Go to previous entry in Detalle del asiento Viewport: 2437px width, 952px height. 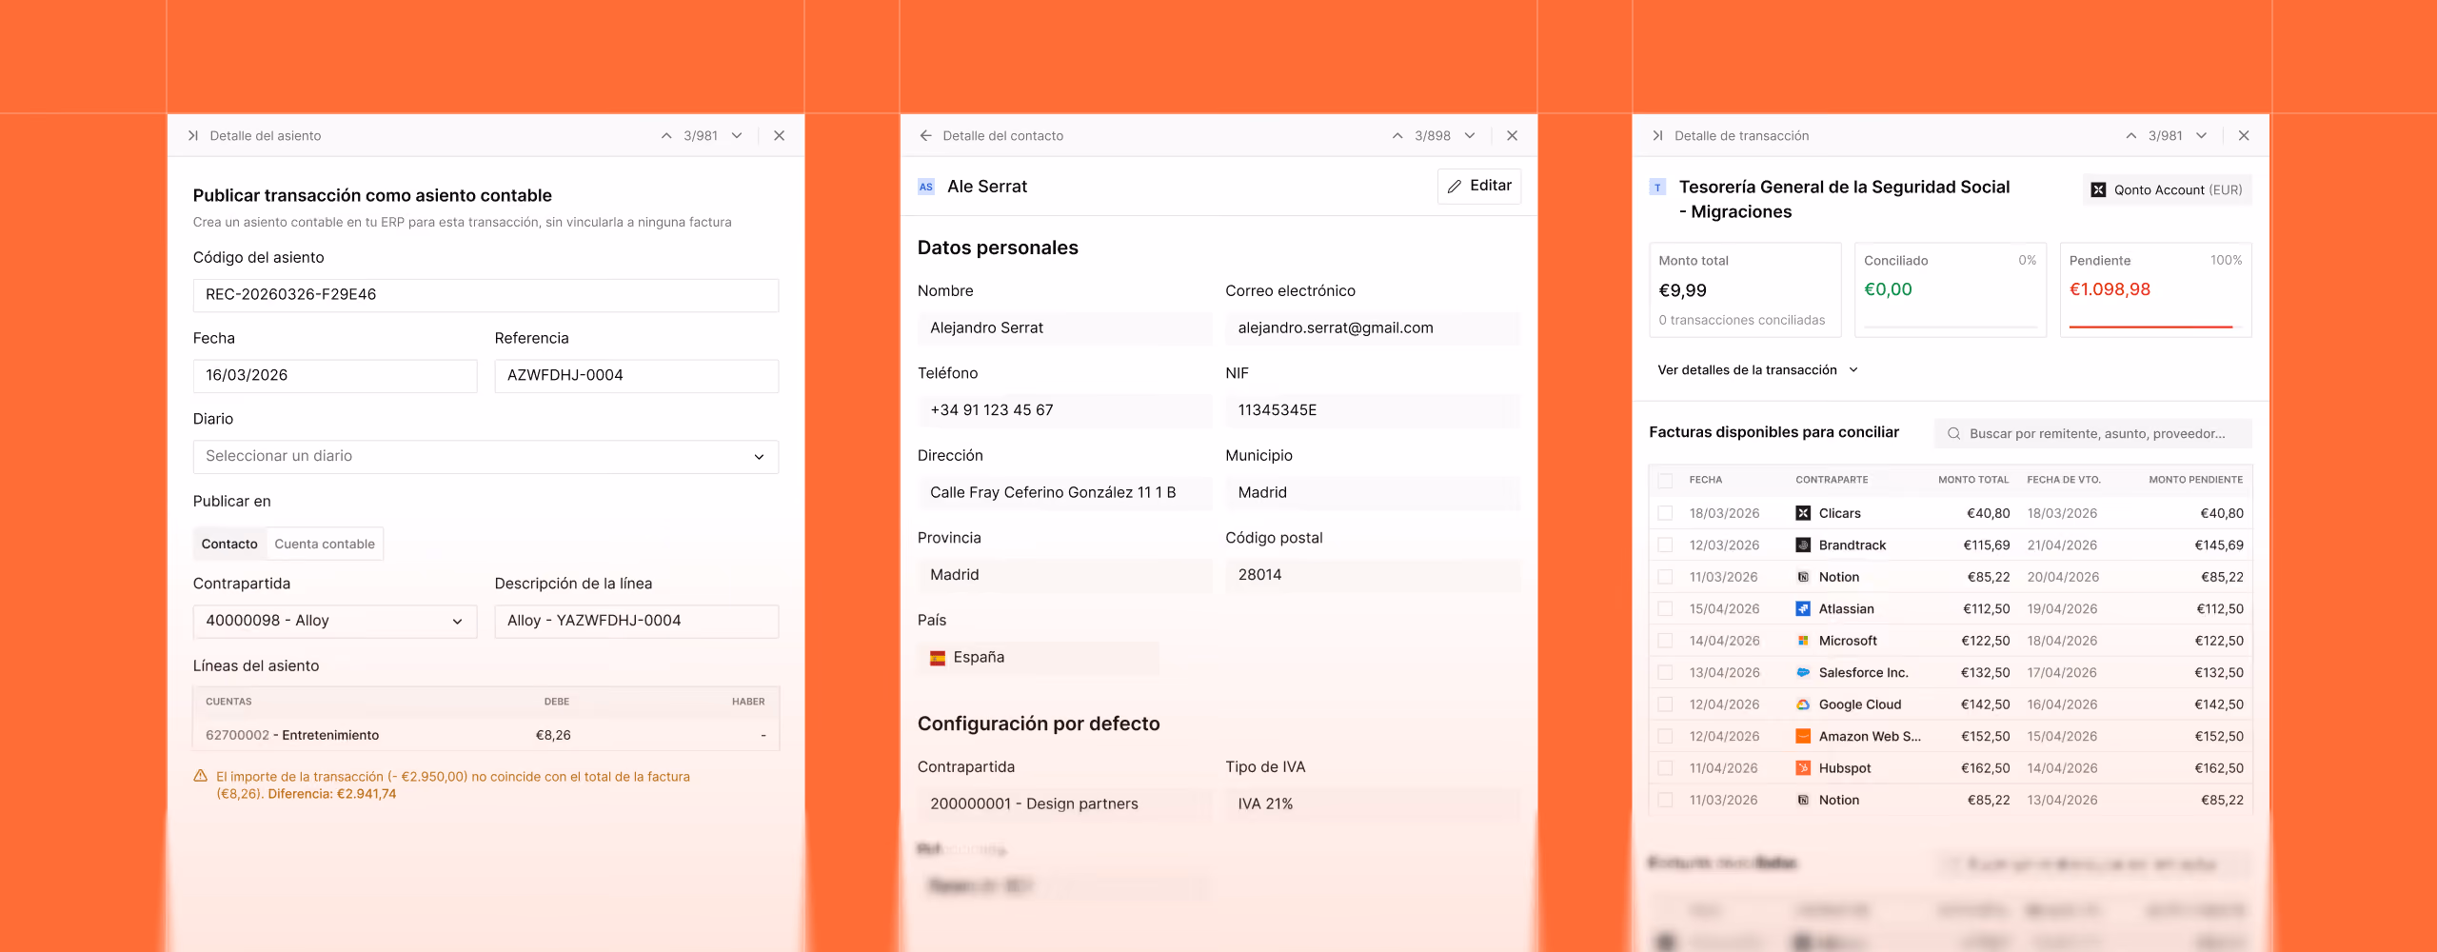click(x=666, y=136)
